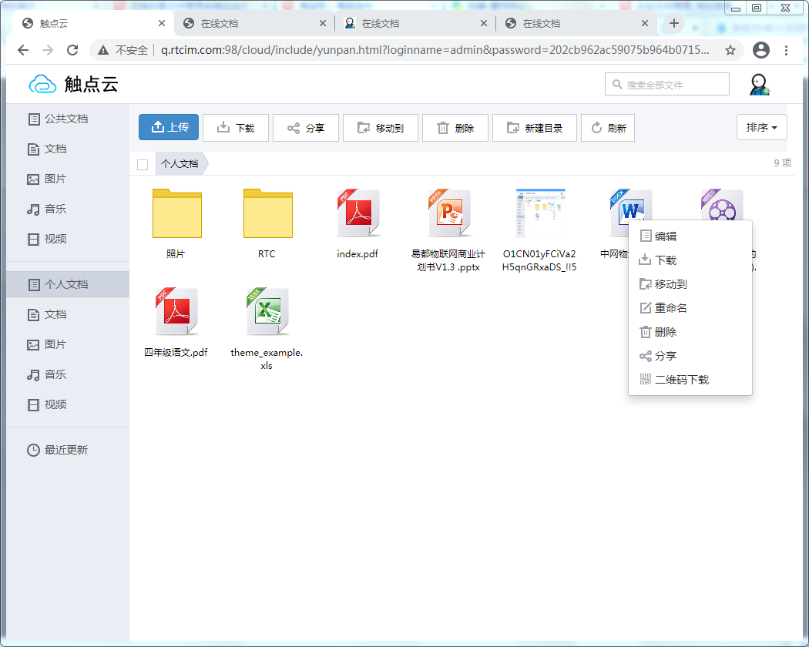This screenshot has width=809, height=647.
Task: Click the 下载 download toolbar button
Action: 236,128
